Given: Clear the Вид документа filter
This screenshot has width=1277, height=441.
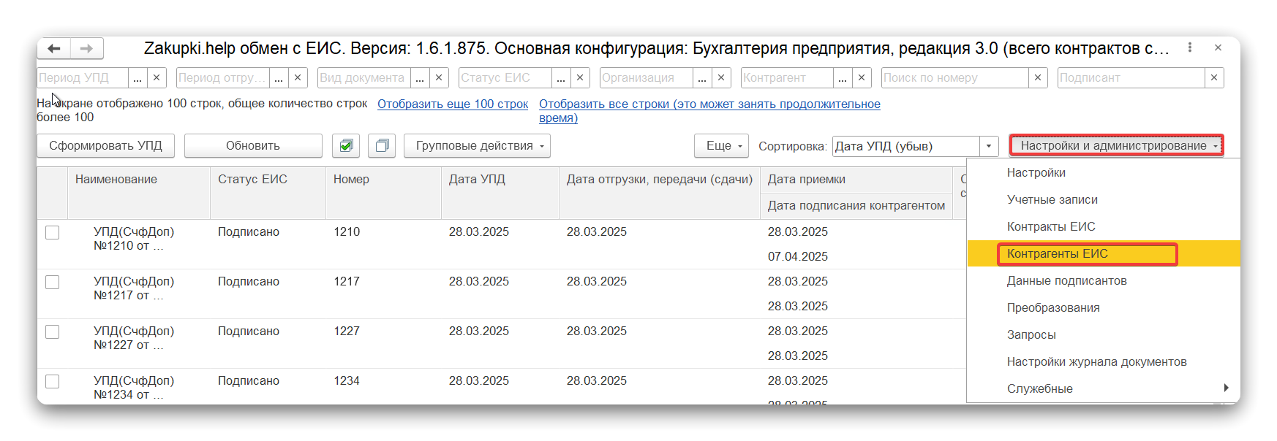Looking at the screenshot, I should pos(439,77).
